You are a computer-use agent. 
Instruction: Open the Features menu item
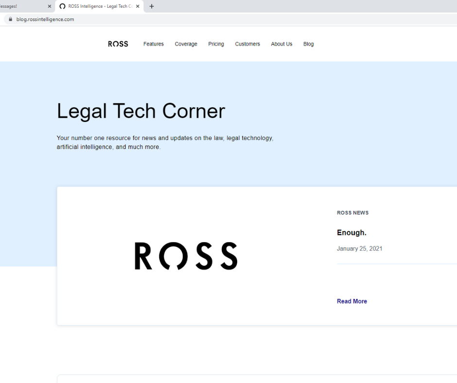(154, 44)
